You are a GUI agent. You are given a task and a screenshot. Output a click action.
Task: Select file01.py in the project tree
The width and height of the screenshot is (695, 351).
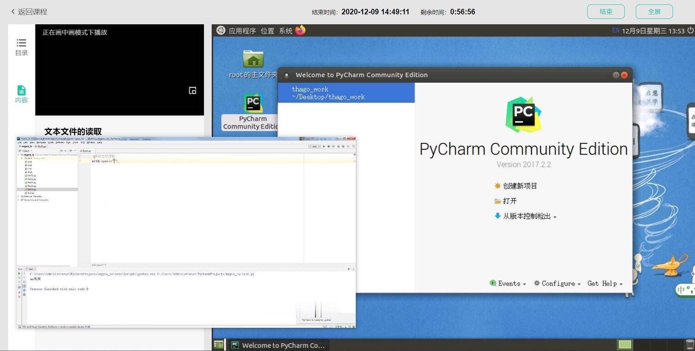pos(31,175)
